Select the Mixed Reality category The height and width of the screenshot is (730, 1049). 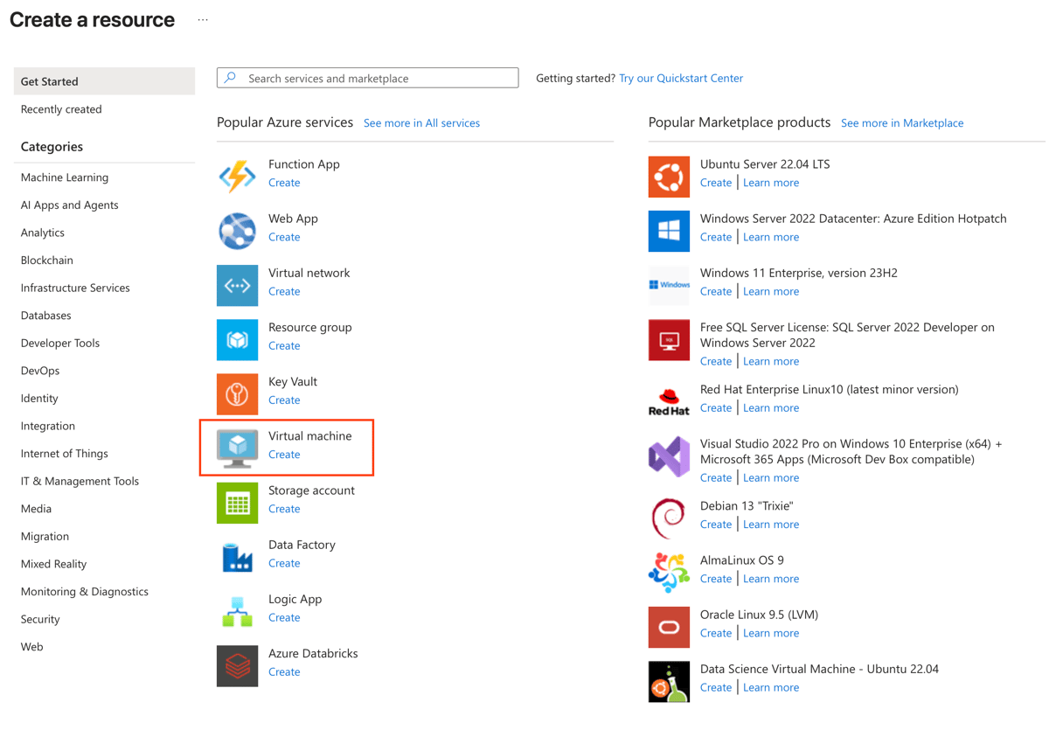click(53, 564)
